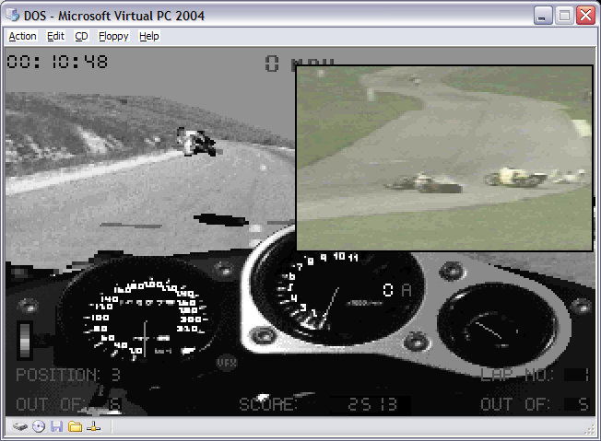Close the Virtual PC window
The height and width of the screenshot is (441, 601).
pyautogui.click(x=585, y=16)
